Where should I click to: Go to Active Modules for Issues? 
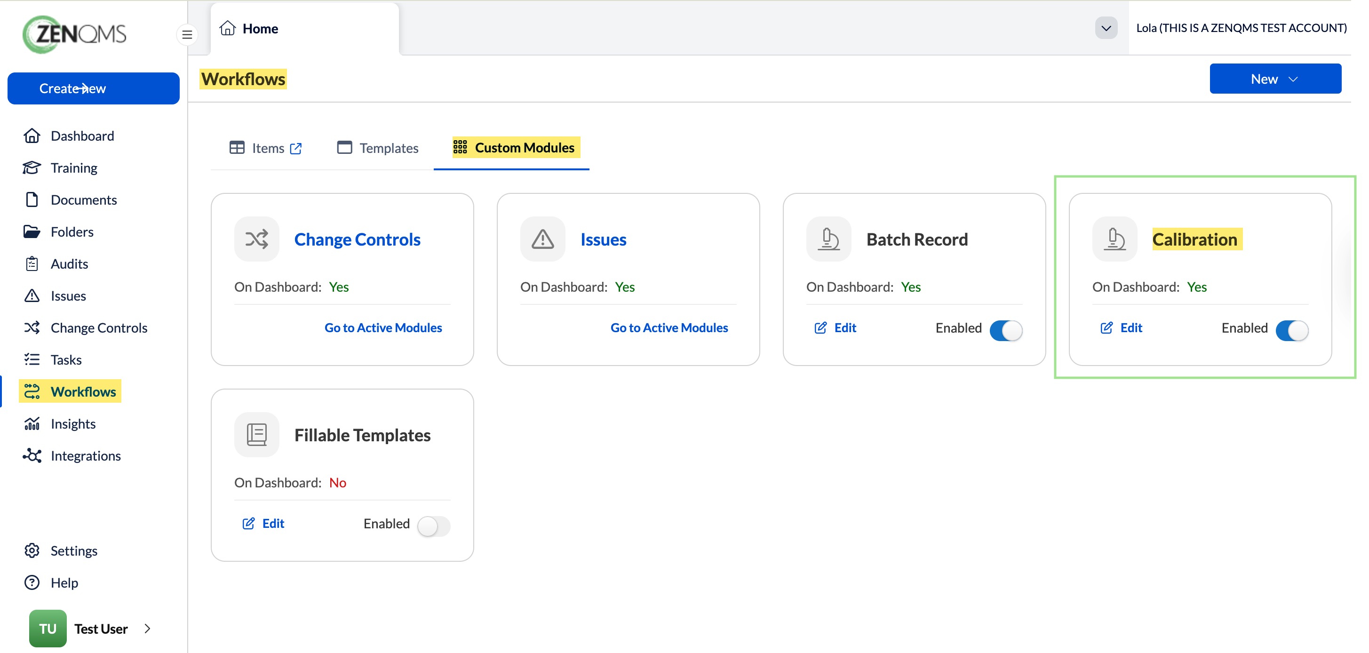[669, 328]
